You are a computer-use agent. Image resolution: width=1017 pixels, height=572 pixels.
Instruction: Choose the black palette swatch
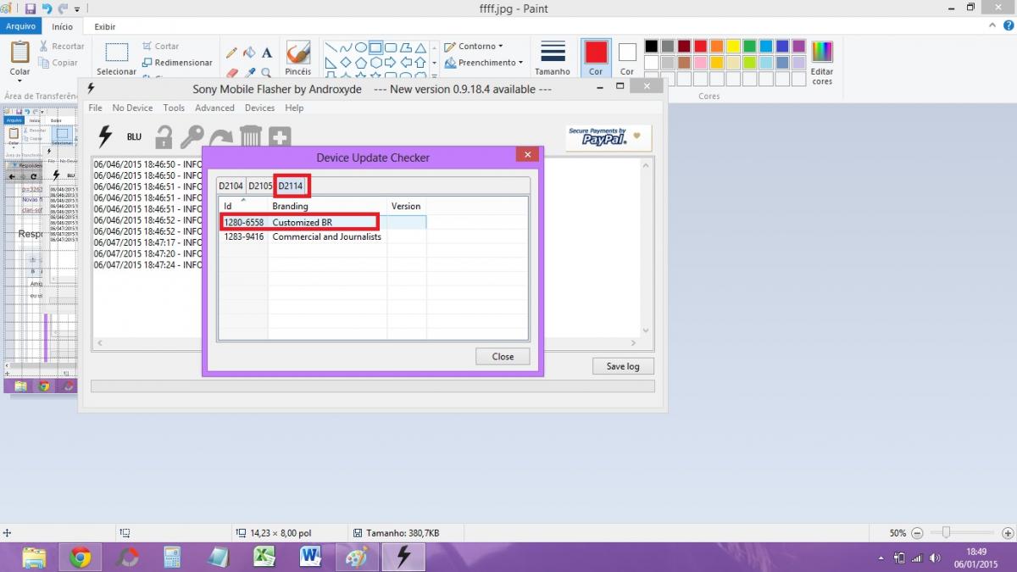click(651, 47)
